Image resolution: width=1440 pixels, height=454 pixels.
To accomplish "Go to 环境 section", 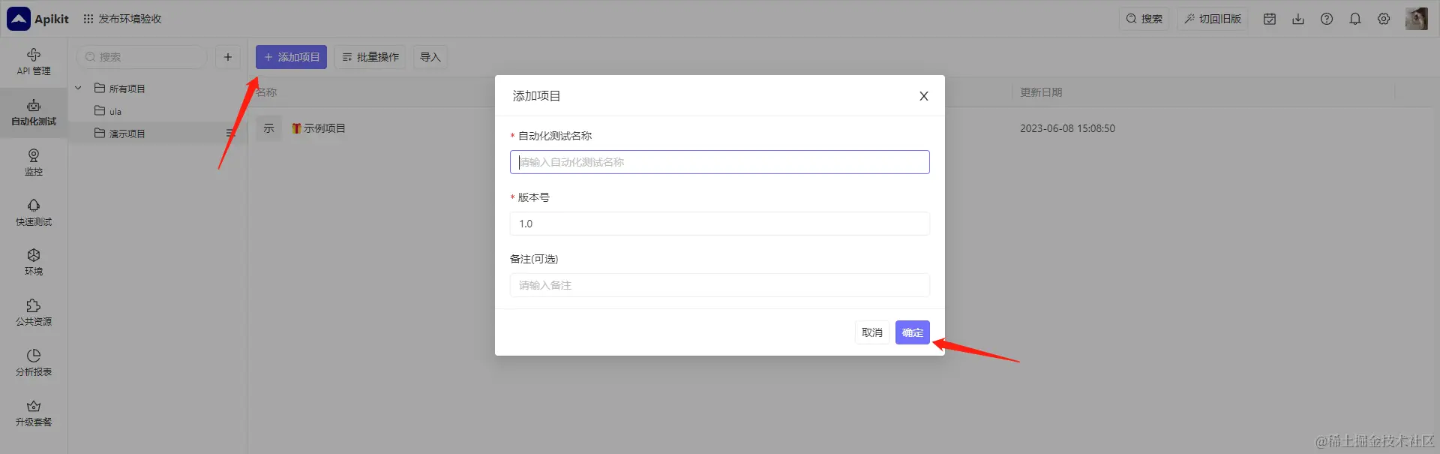I will [34, 262].
